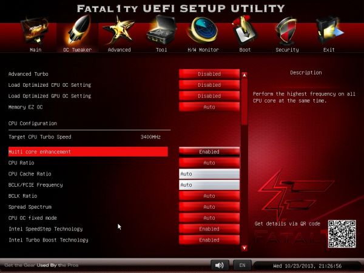
Task: Select the OC Tweaker rocket icon
Action: click(79, 29)
